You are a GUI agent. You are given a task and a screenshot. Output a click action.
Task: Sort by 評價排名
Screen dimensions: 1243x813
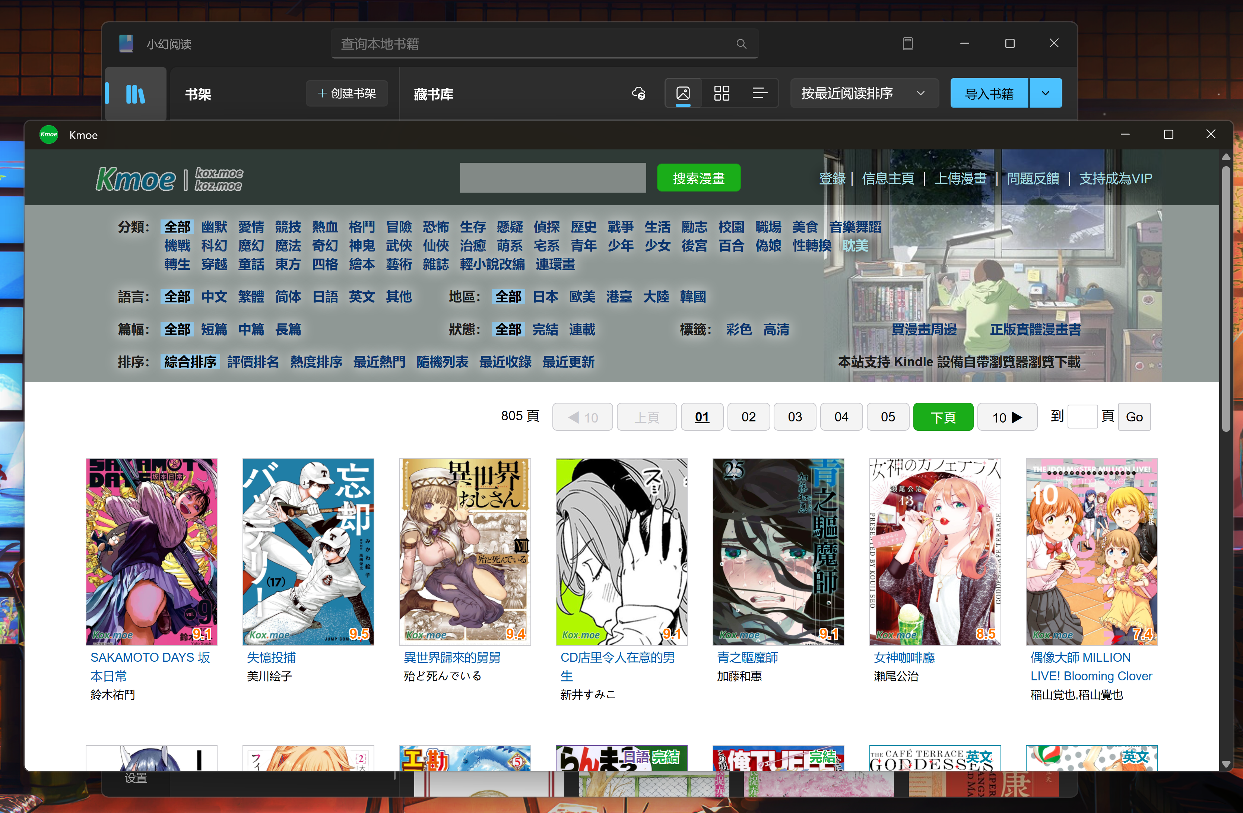(253, 361)
